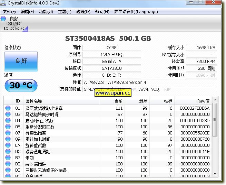Click status orb for attribute 01 row
This screenshot has width=226, height=185.
(8, 108)
